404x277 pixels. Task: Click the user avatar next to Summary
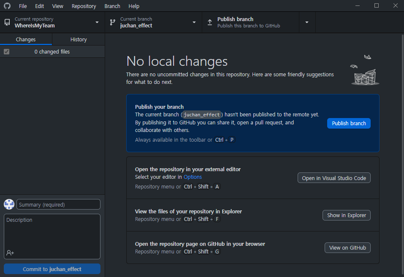tap(9, 204)
